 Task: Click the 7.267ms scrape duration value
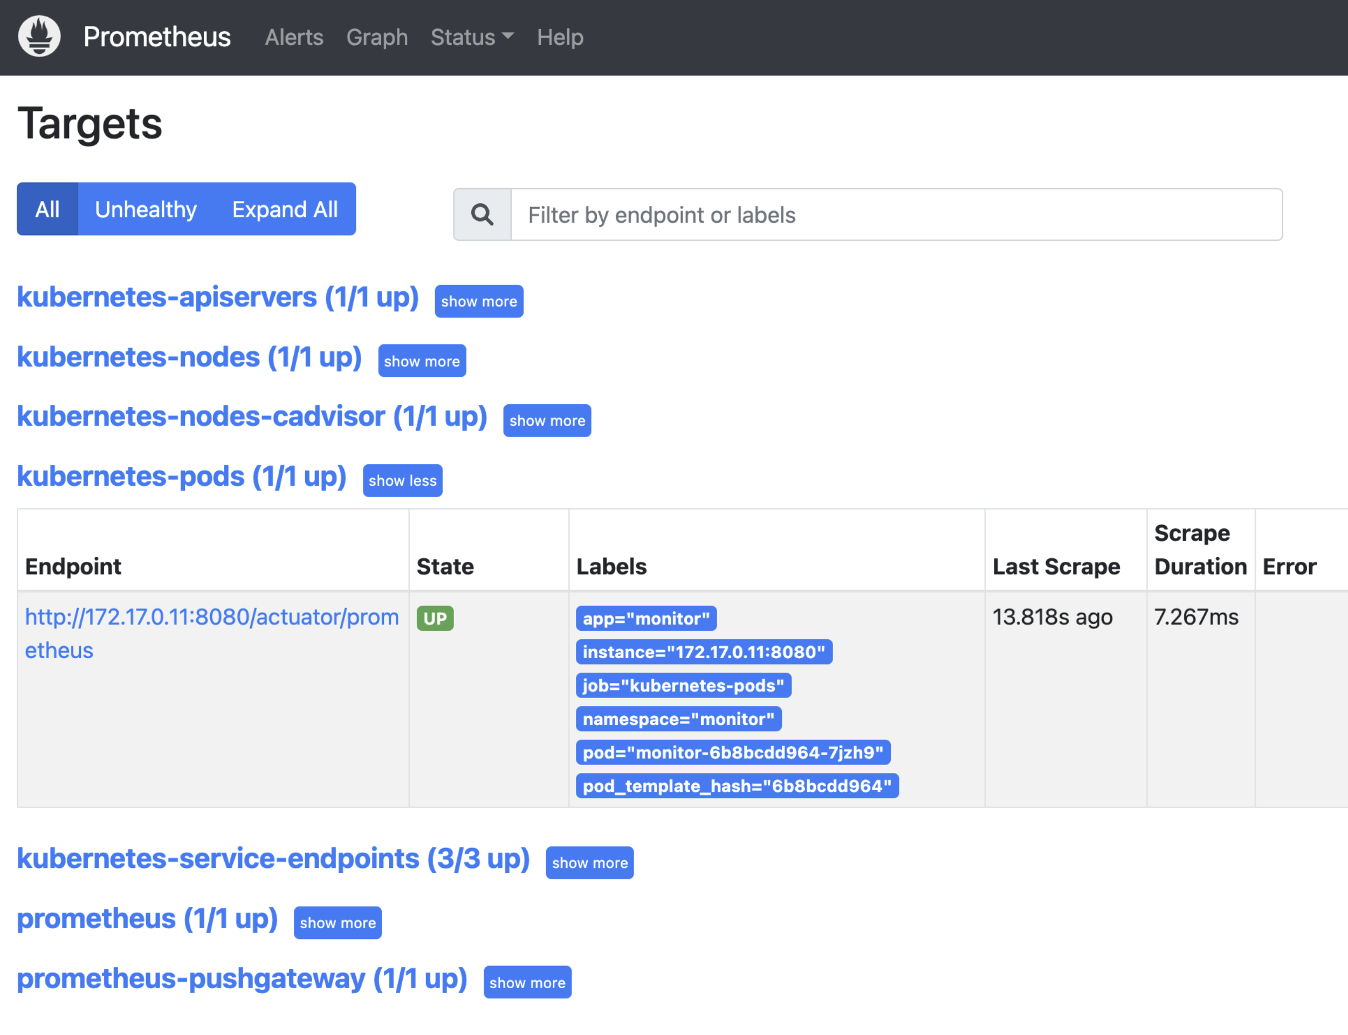pos(1196,617)
